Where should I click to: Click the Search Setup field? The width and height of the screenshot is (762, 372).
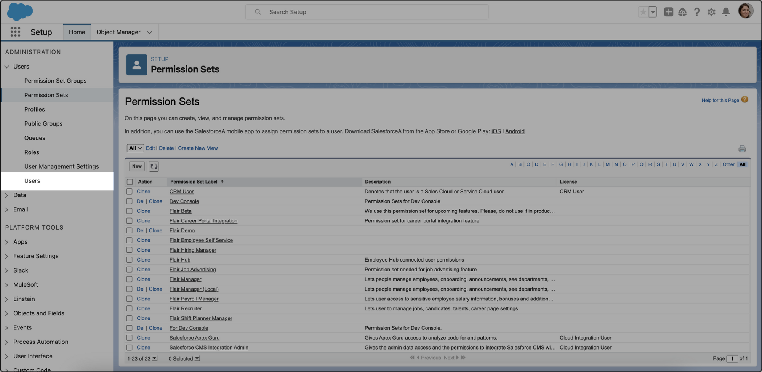click(x=367, y=12)
